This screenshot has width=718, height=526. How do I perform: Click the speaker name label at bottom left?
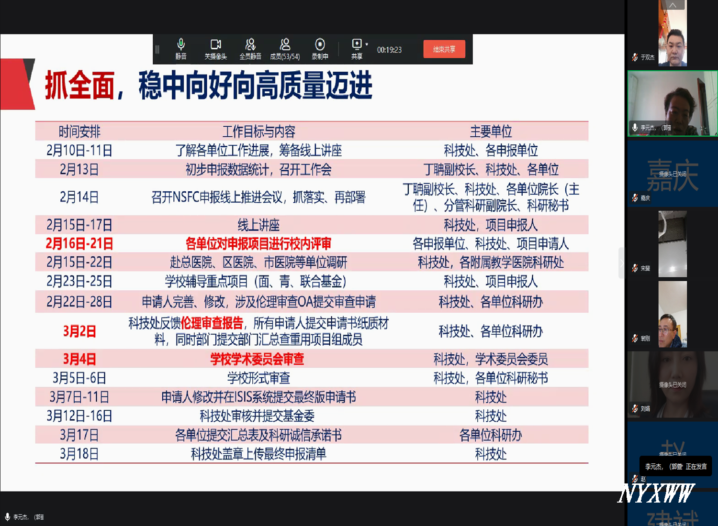click(x=28, y=517)
